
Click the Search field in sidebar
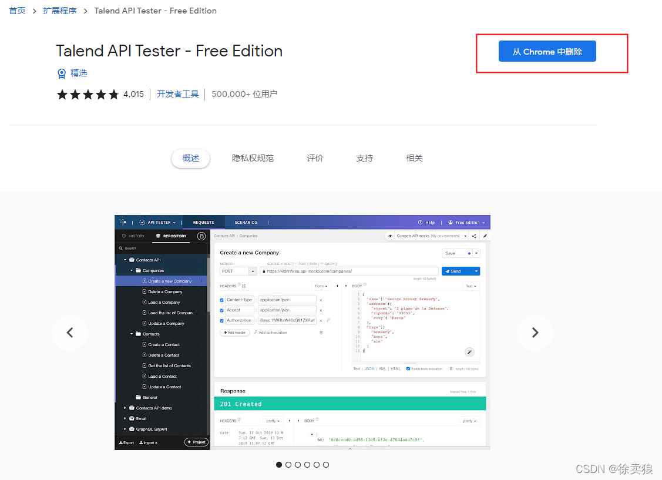point(162,249)
